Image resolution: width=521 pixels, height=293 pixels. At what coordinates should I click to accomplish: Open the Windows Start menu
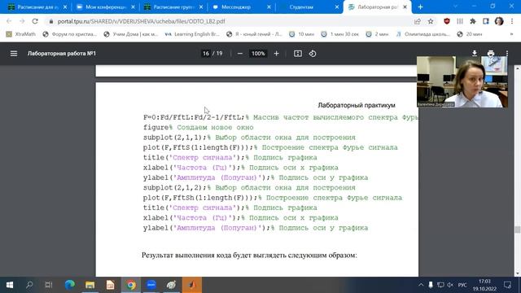pos(10,285)
